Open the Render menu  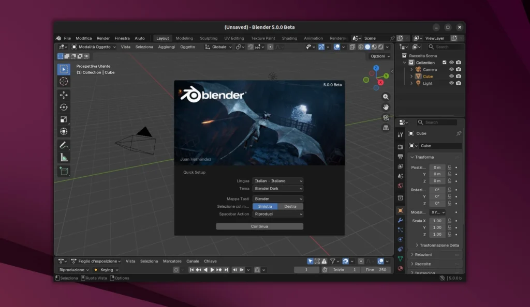click(103, 38)
